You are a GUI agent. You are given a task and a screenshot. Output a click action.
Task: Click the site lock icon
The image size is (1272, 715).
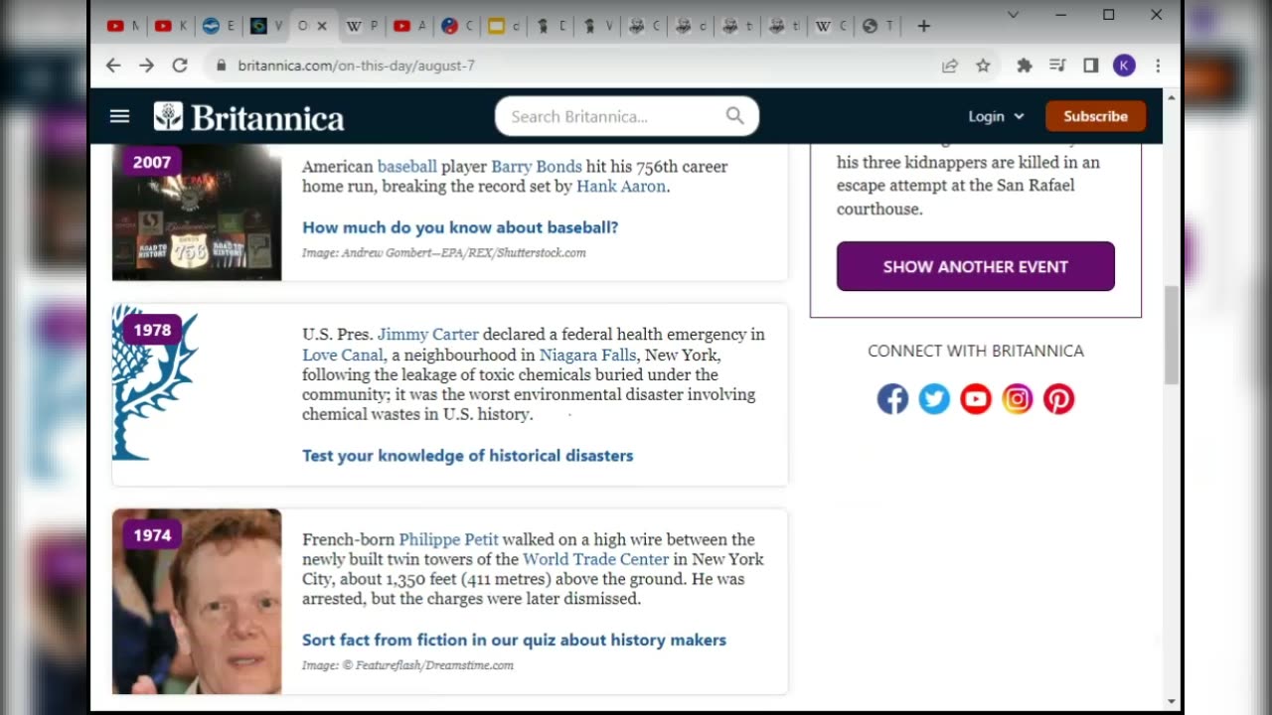(221, 66)
